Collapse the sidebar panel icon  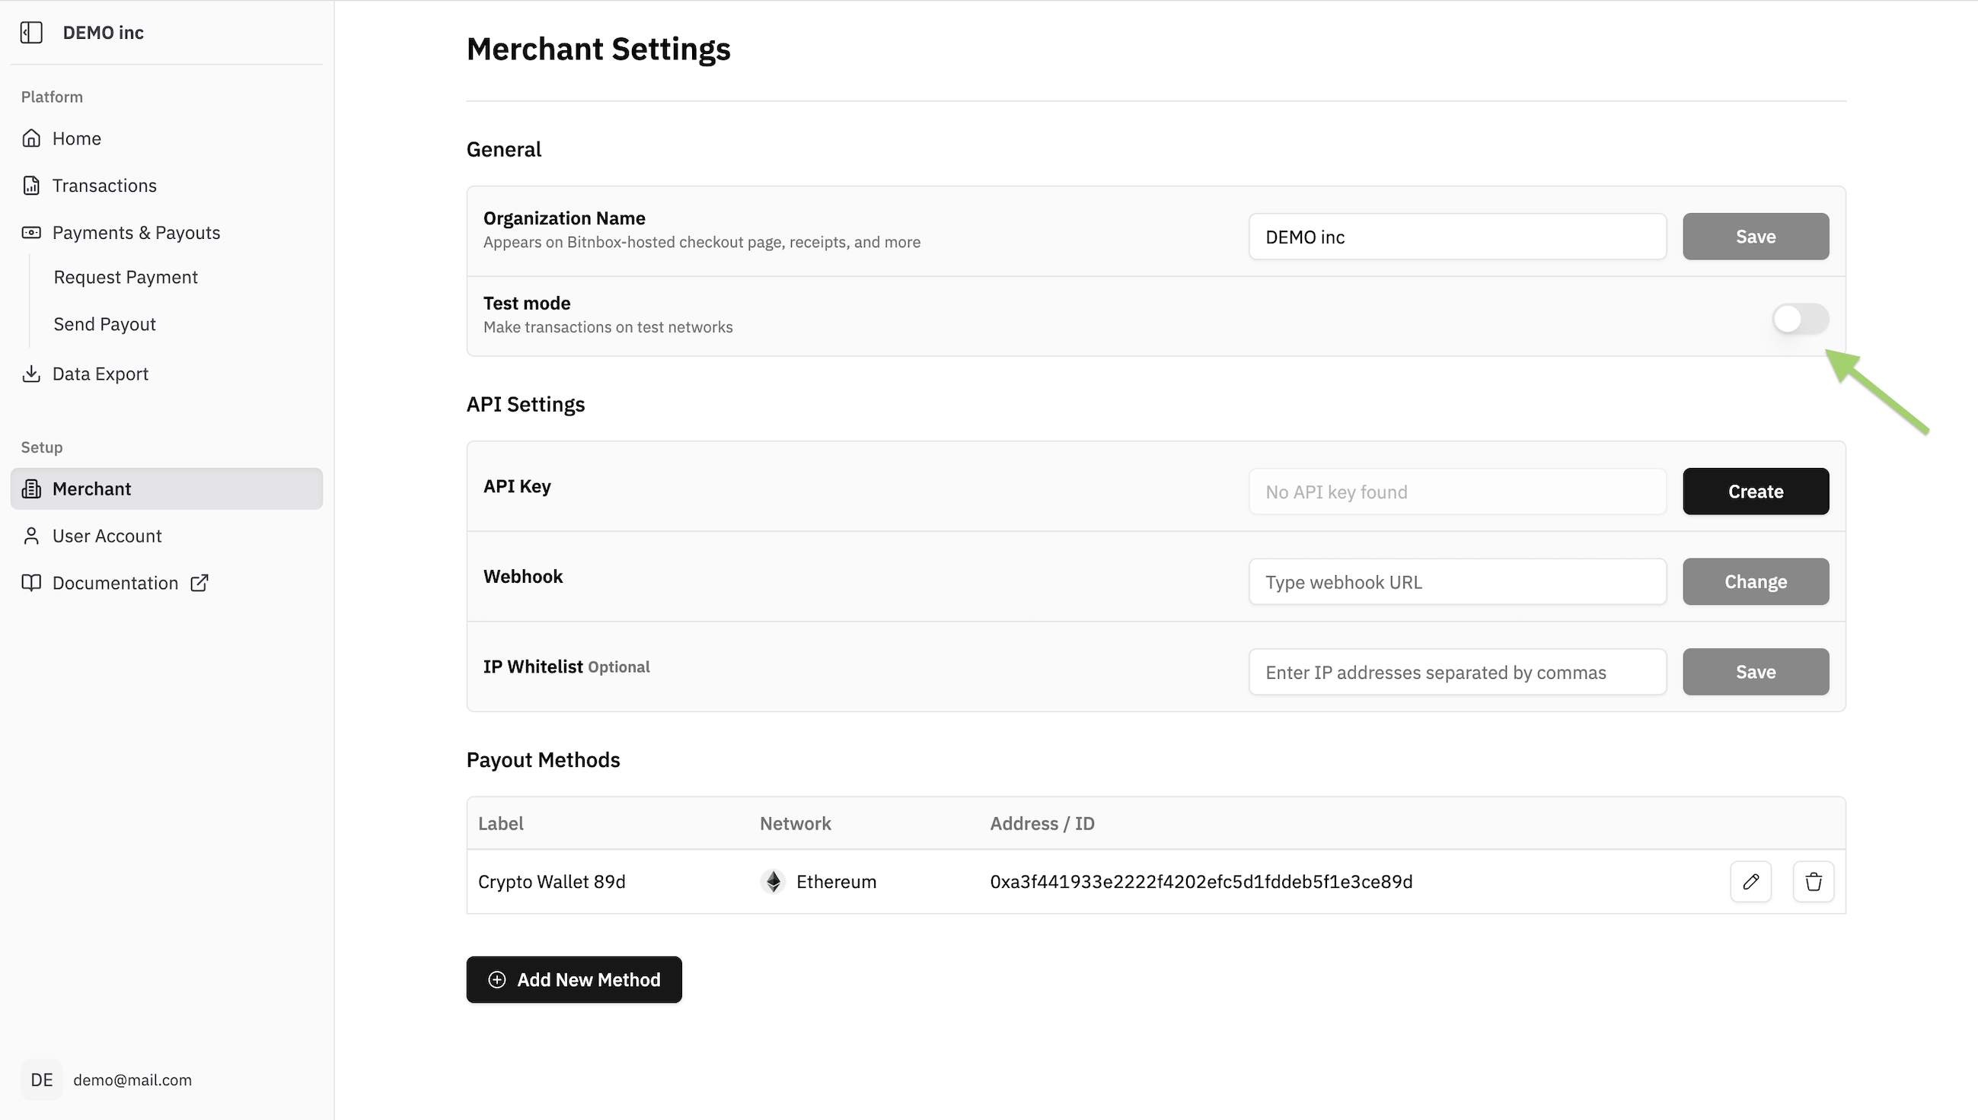(x=30, y=32)
